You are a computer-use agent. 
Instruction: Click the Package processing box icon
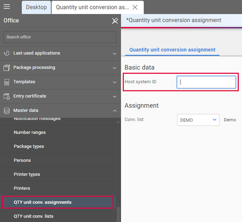coord(7,68)
